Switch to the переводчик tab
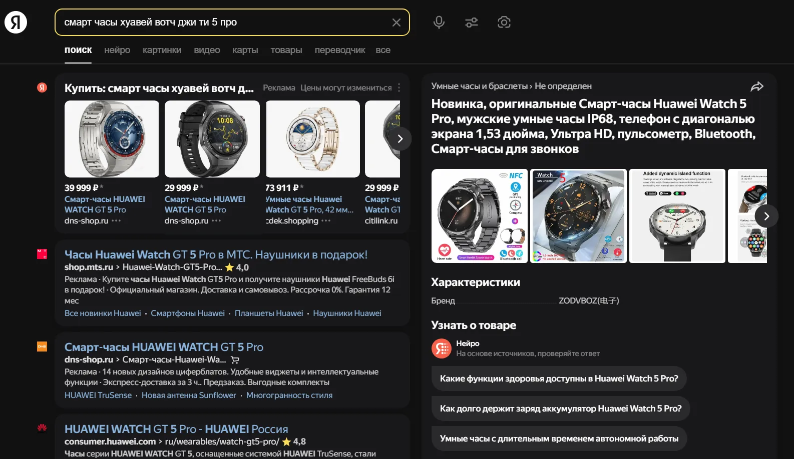 coord(340,50)
